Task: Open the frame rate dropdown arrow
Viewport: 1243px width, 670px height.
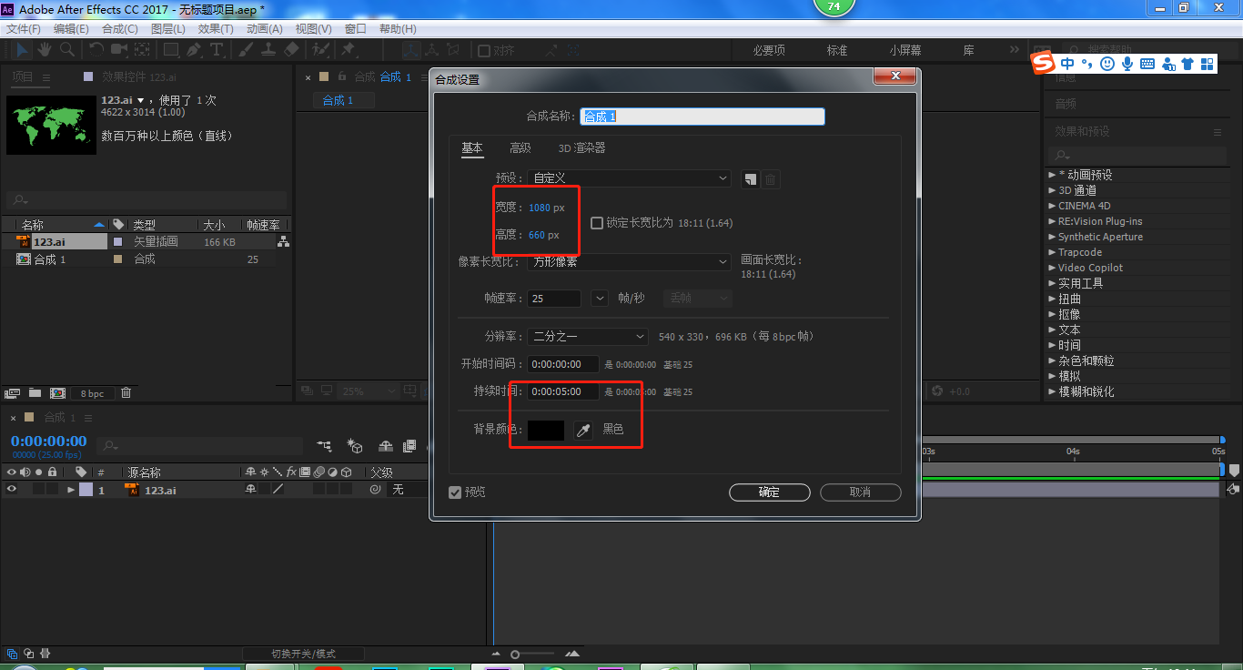Action: tap(600, 298)
